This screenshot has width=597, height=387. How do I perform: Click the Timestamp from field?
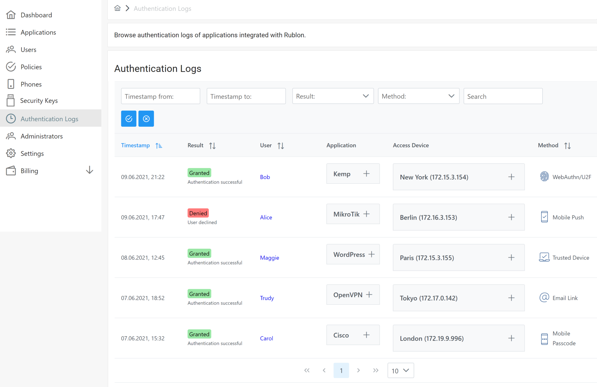[161, 96]
